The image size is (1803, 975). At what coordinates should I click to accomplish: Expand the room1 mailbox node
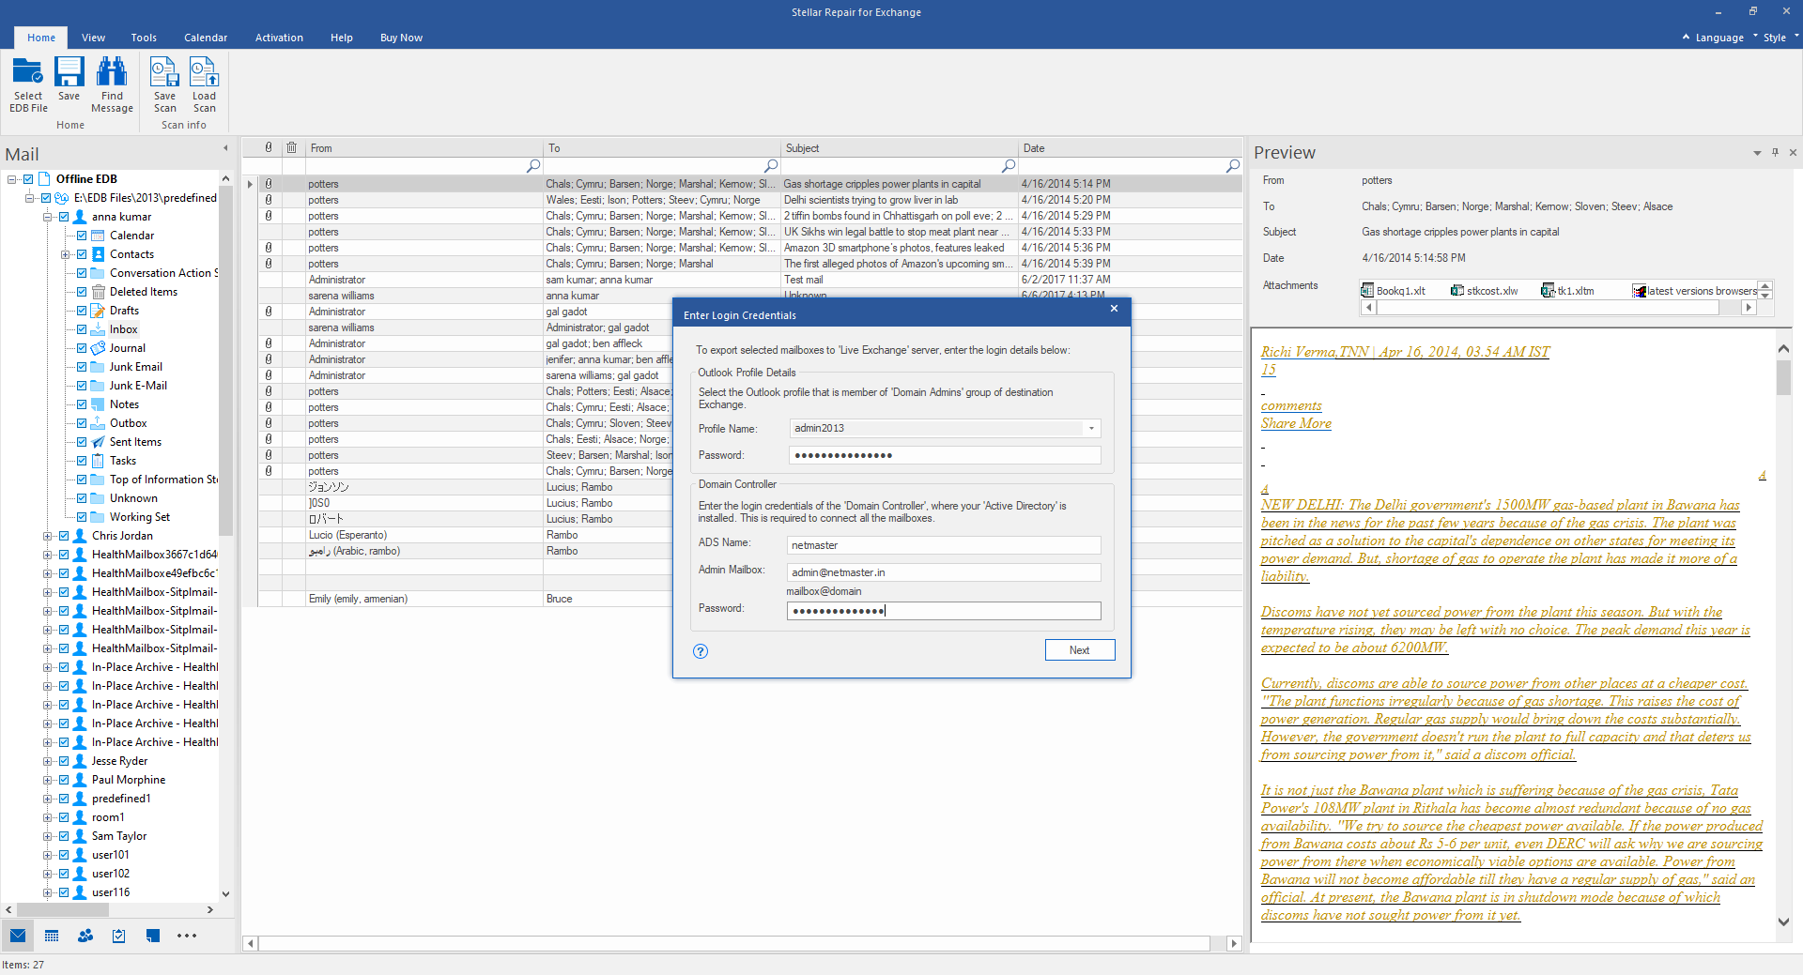[48, 817]
